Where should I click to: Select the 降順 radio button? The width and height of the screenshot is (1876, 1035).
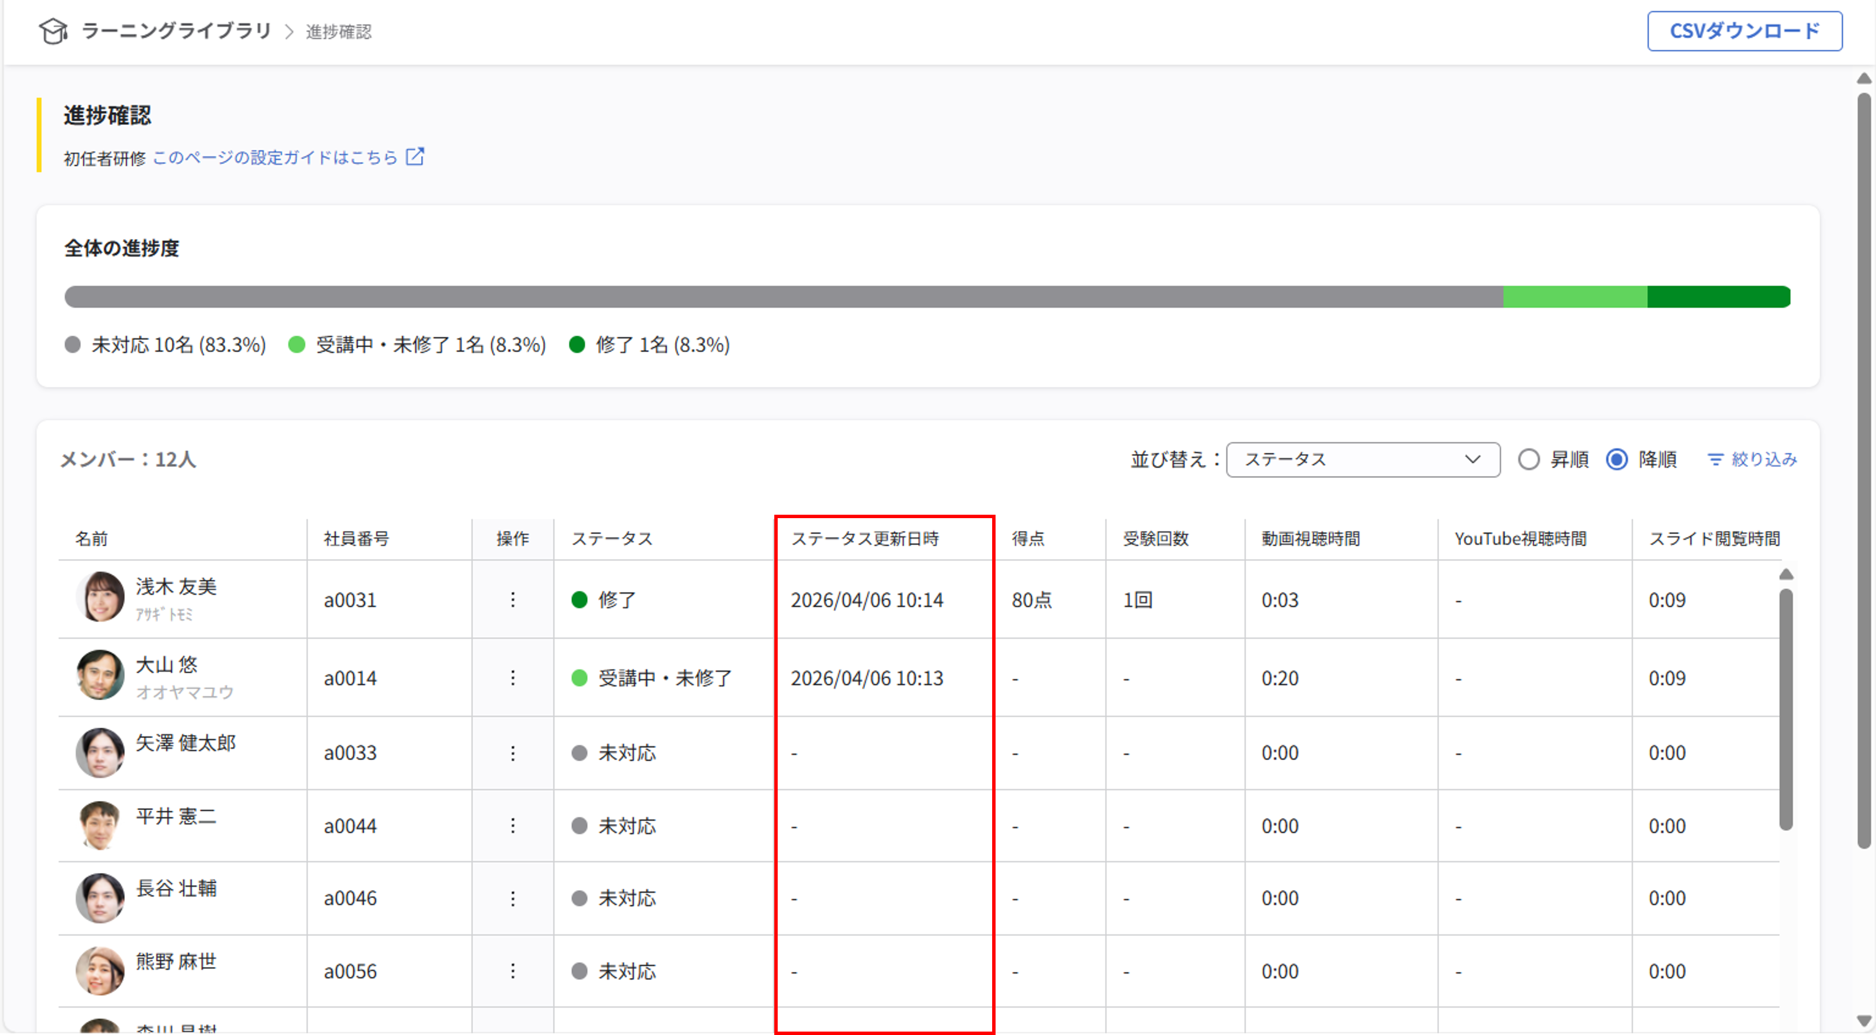point(1617,460)
